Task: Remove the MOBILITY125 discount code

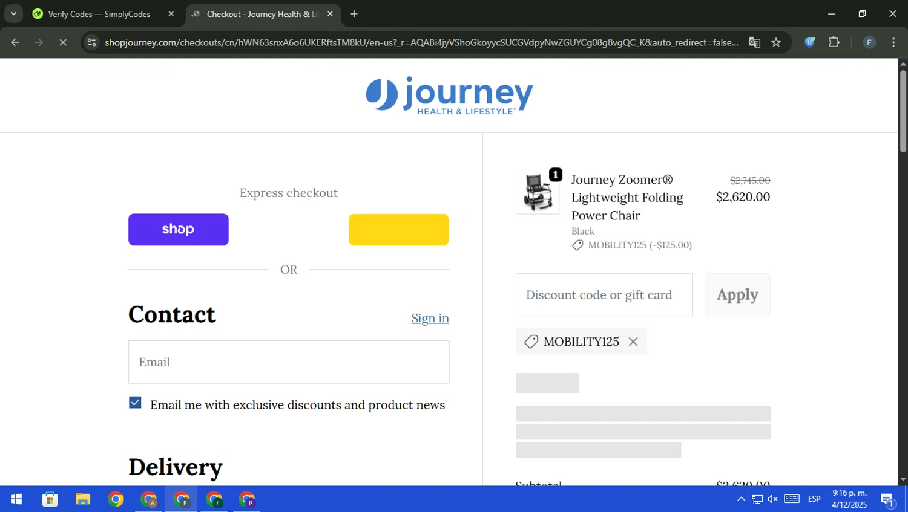Action: 633,342
